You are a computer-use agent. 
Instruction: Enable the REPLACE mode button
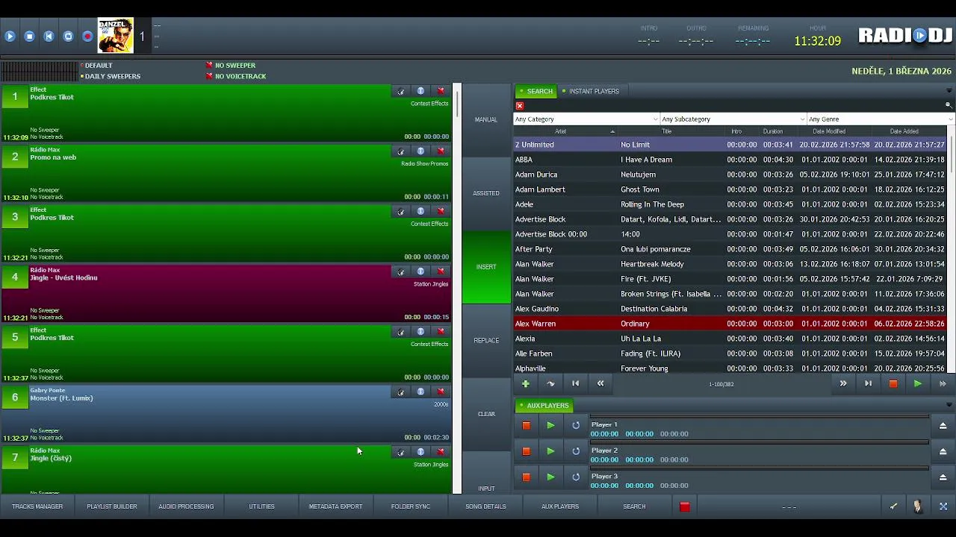pyautogui.click(x=486, y=340)
